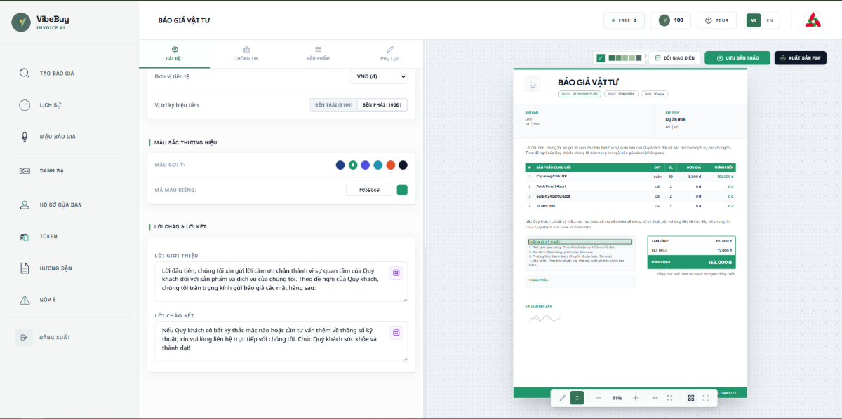
Task: Click the 162.000 đ total in preview
Action: point(720,262)
